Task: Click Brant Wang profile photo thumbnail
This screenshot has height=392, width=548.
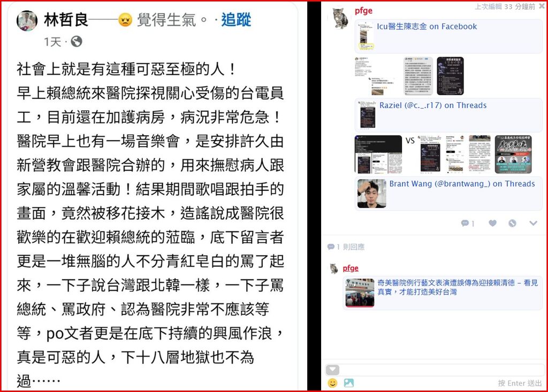Action: [372, 194]
